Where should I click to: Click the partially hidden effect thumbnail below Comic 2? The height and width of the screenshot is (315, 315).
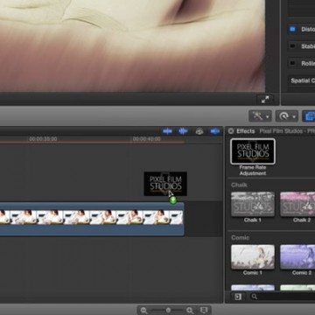[297, 288]
